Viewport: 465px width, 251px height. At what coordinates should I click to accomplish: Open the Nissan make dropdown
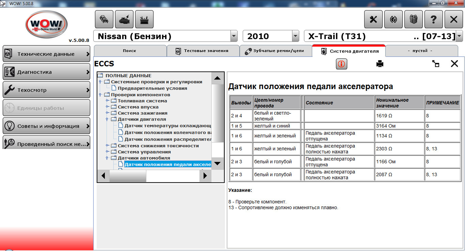pos(234,36)
